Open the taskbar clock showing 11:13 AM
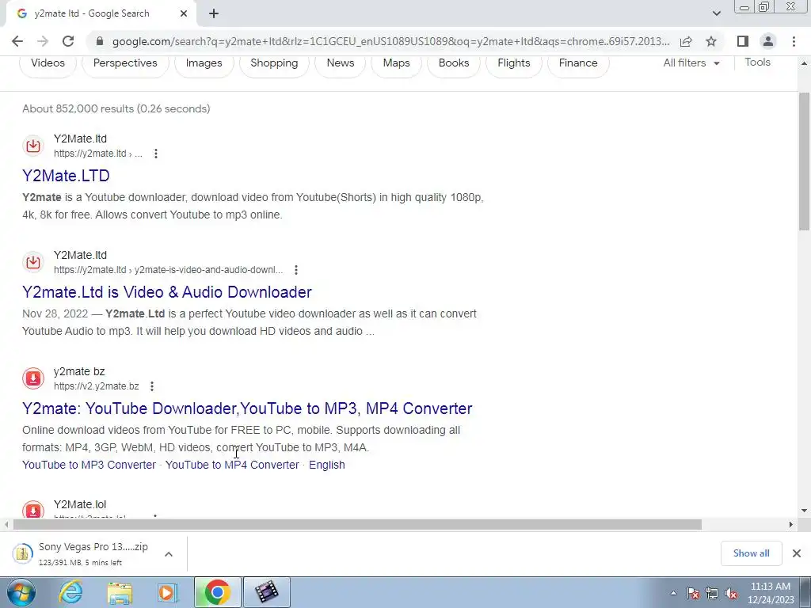Viewport: 811px width, 608px height. coord(770,593)
